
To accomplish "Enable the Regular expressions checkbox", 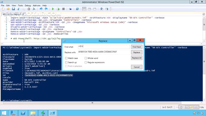I will [x=86, y=62].
